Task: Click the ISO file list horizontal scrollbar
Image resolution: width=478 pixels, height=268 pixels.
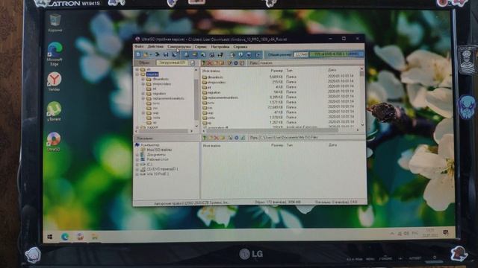Action: point(281,130)
